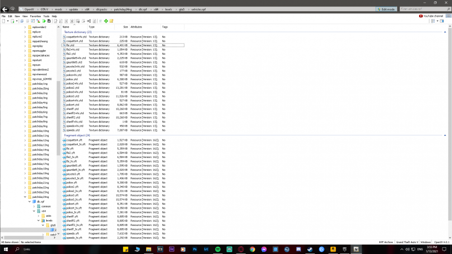Viewport: 452px width, 254px height.
Task: Click the blue globe-like toolbar icon
Action: click(x=22, y=21)
